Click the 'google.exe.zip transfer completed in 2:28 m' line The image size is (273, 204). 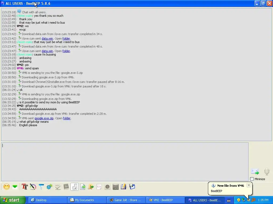(x=64, y=114)
